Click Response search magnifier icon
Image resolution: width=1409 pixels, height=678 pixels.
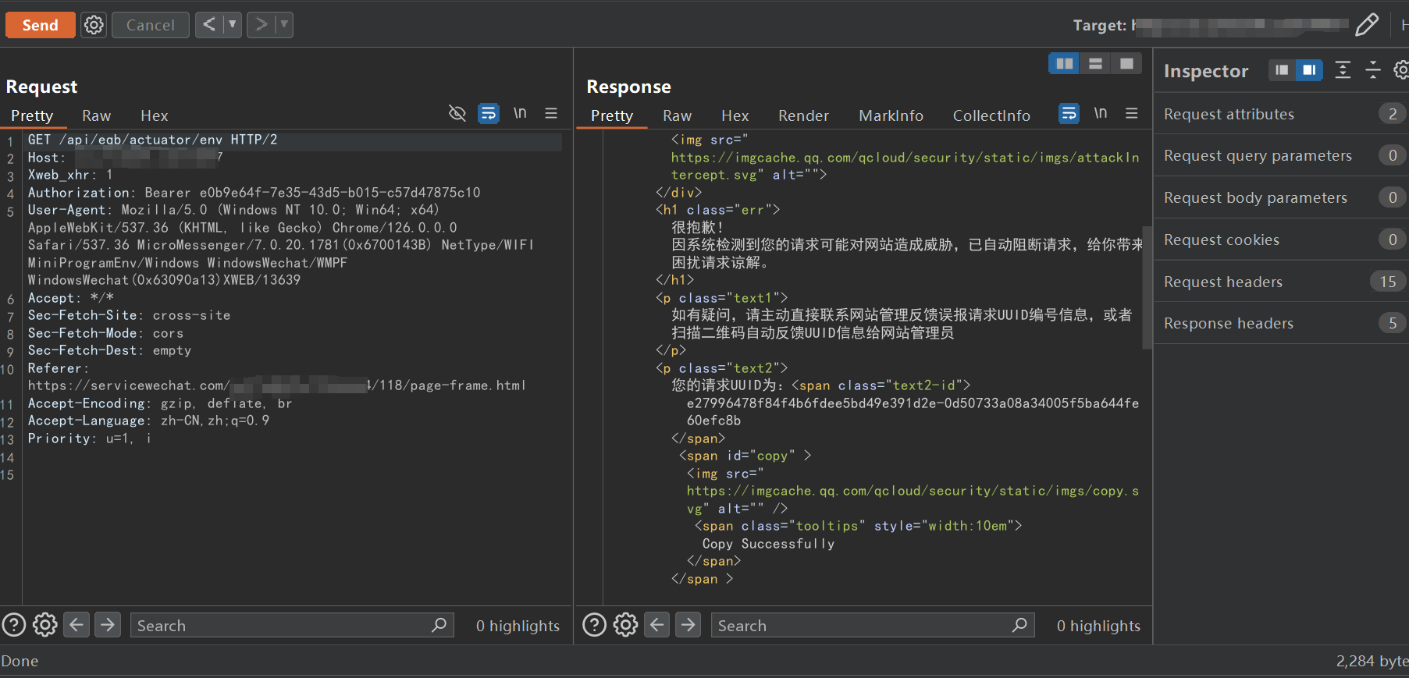pos(1020,625)
